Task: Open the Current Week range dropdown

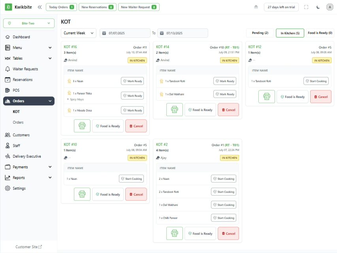Action: point(79,33)
